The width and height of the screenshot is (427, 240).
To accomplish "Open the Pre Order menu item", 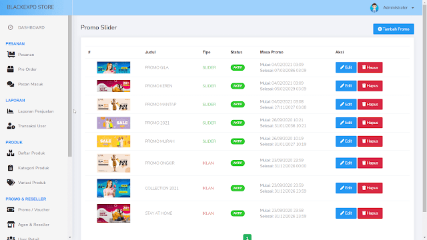I will point(27,69).
